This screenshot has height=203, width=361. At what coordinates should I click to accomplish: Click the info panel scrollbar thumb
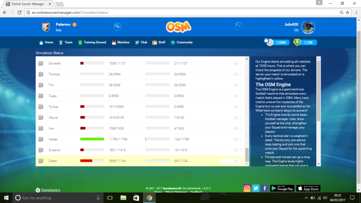tap(319, 91)
